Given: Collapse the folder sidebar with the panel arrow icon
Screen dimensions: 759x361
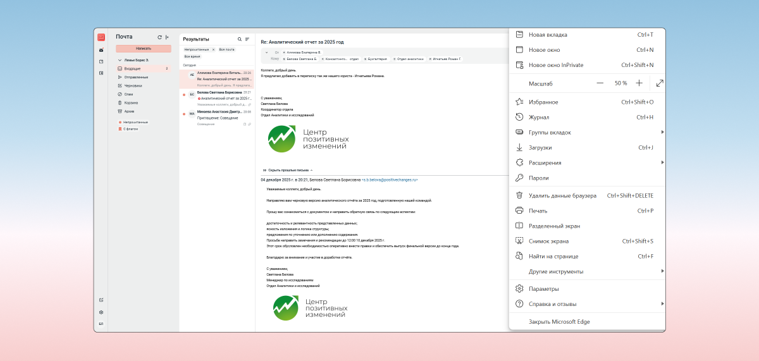Looking at the screenshot, I should (x=167, y=37).
